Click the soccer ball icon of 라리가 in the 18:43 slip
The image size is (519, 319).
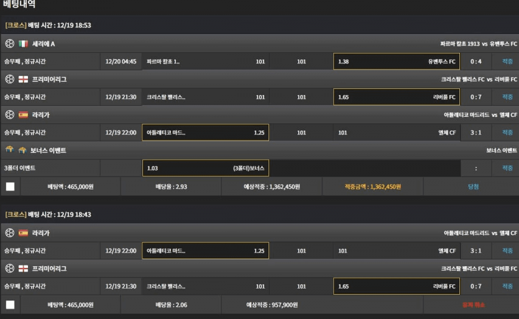click(9, 233)
